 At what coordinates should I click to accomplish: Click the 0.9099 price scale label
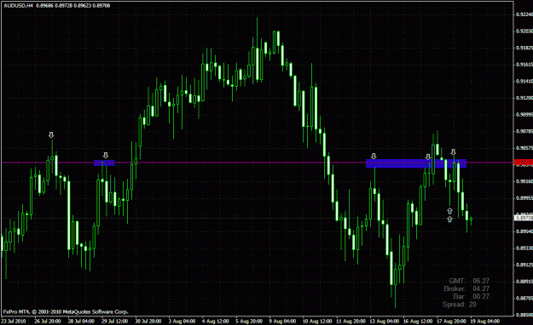[524, 114]
